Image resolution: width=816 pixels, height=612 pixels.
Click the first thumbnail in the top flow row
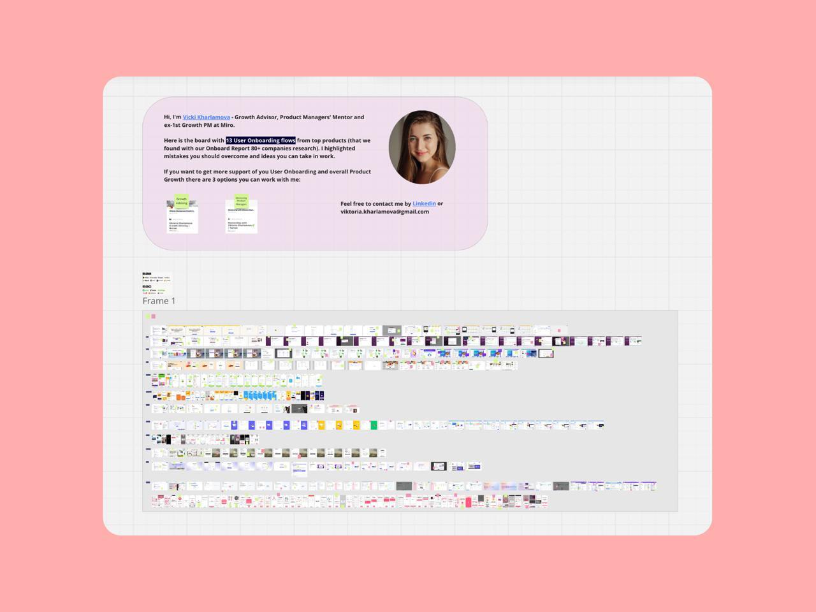point(159,331)
